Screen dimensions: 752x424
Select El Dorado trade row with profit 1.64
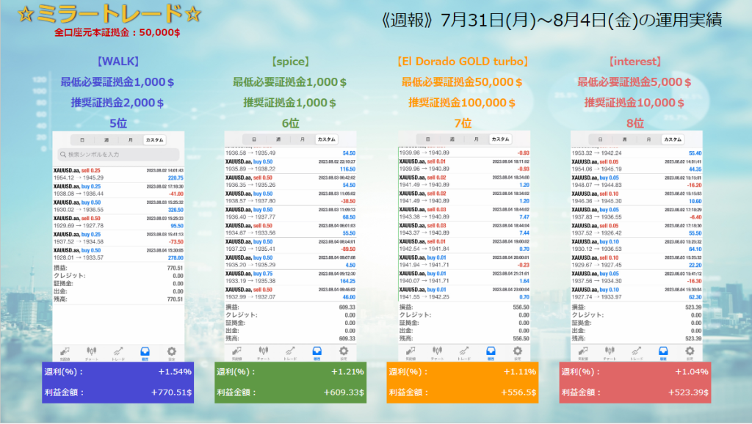(464, 277)
